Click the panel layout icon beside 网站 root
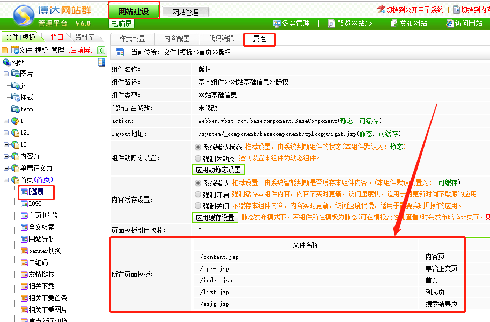The height and width of the screenshot is (322, 490). coord(101,63)
